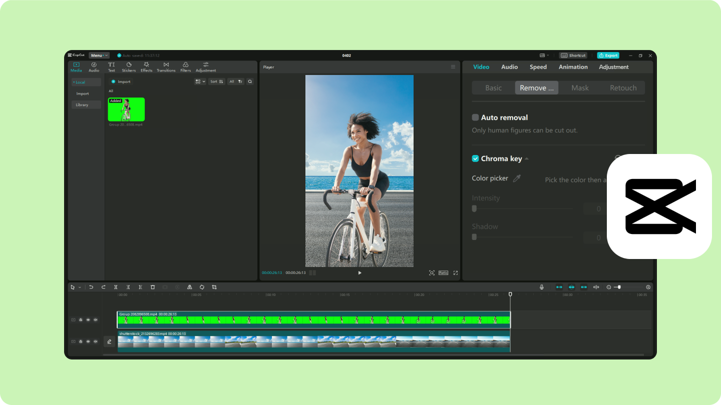Search media with the magnifier icon

click(250, 81)
